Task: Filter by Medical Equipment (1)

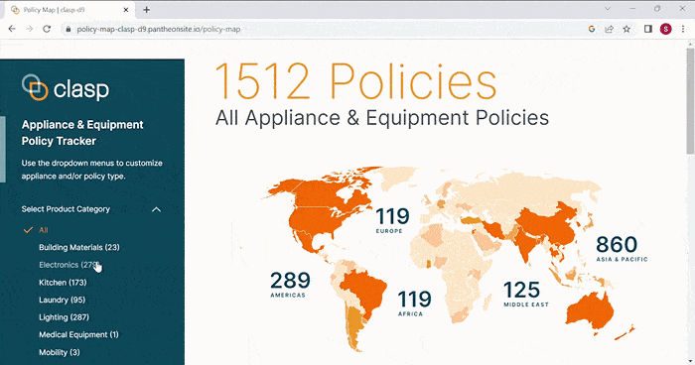Action: 78,334
